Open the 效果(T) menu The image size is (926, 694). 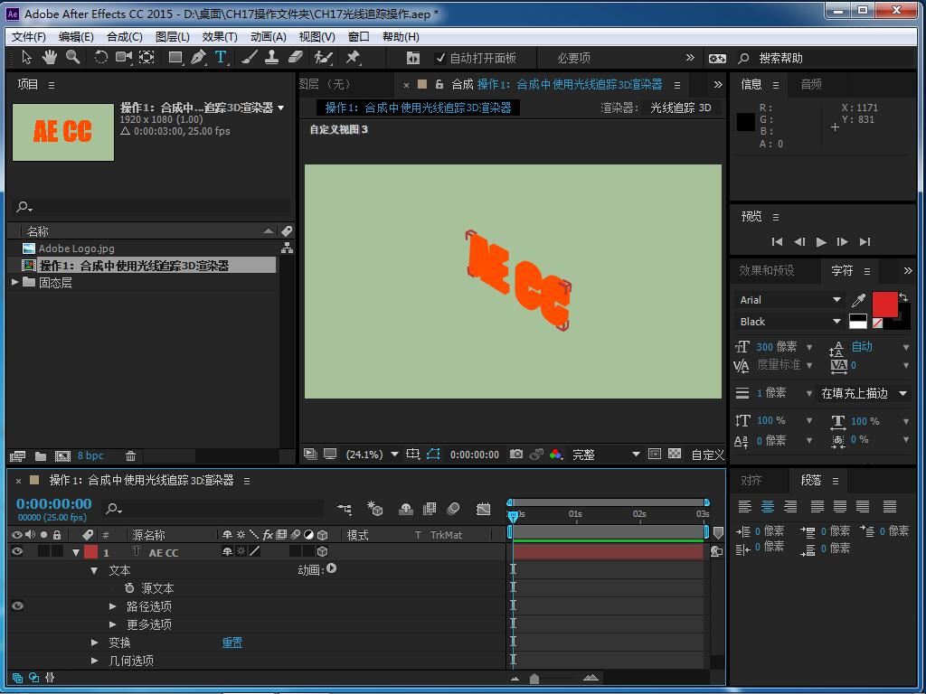tap(220, 36)
